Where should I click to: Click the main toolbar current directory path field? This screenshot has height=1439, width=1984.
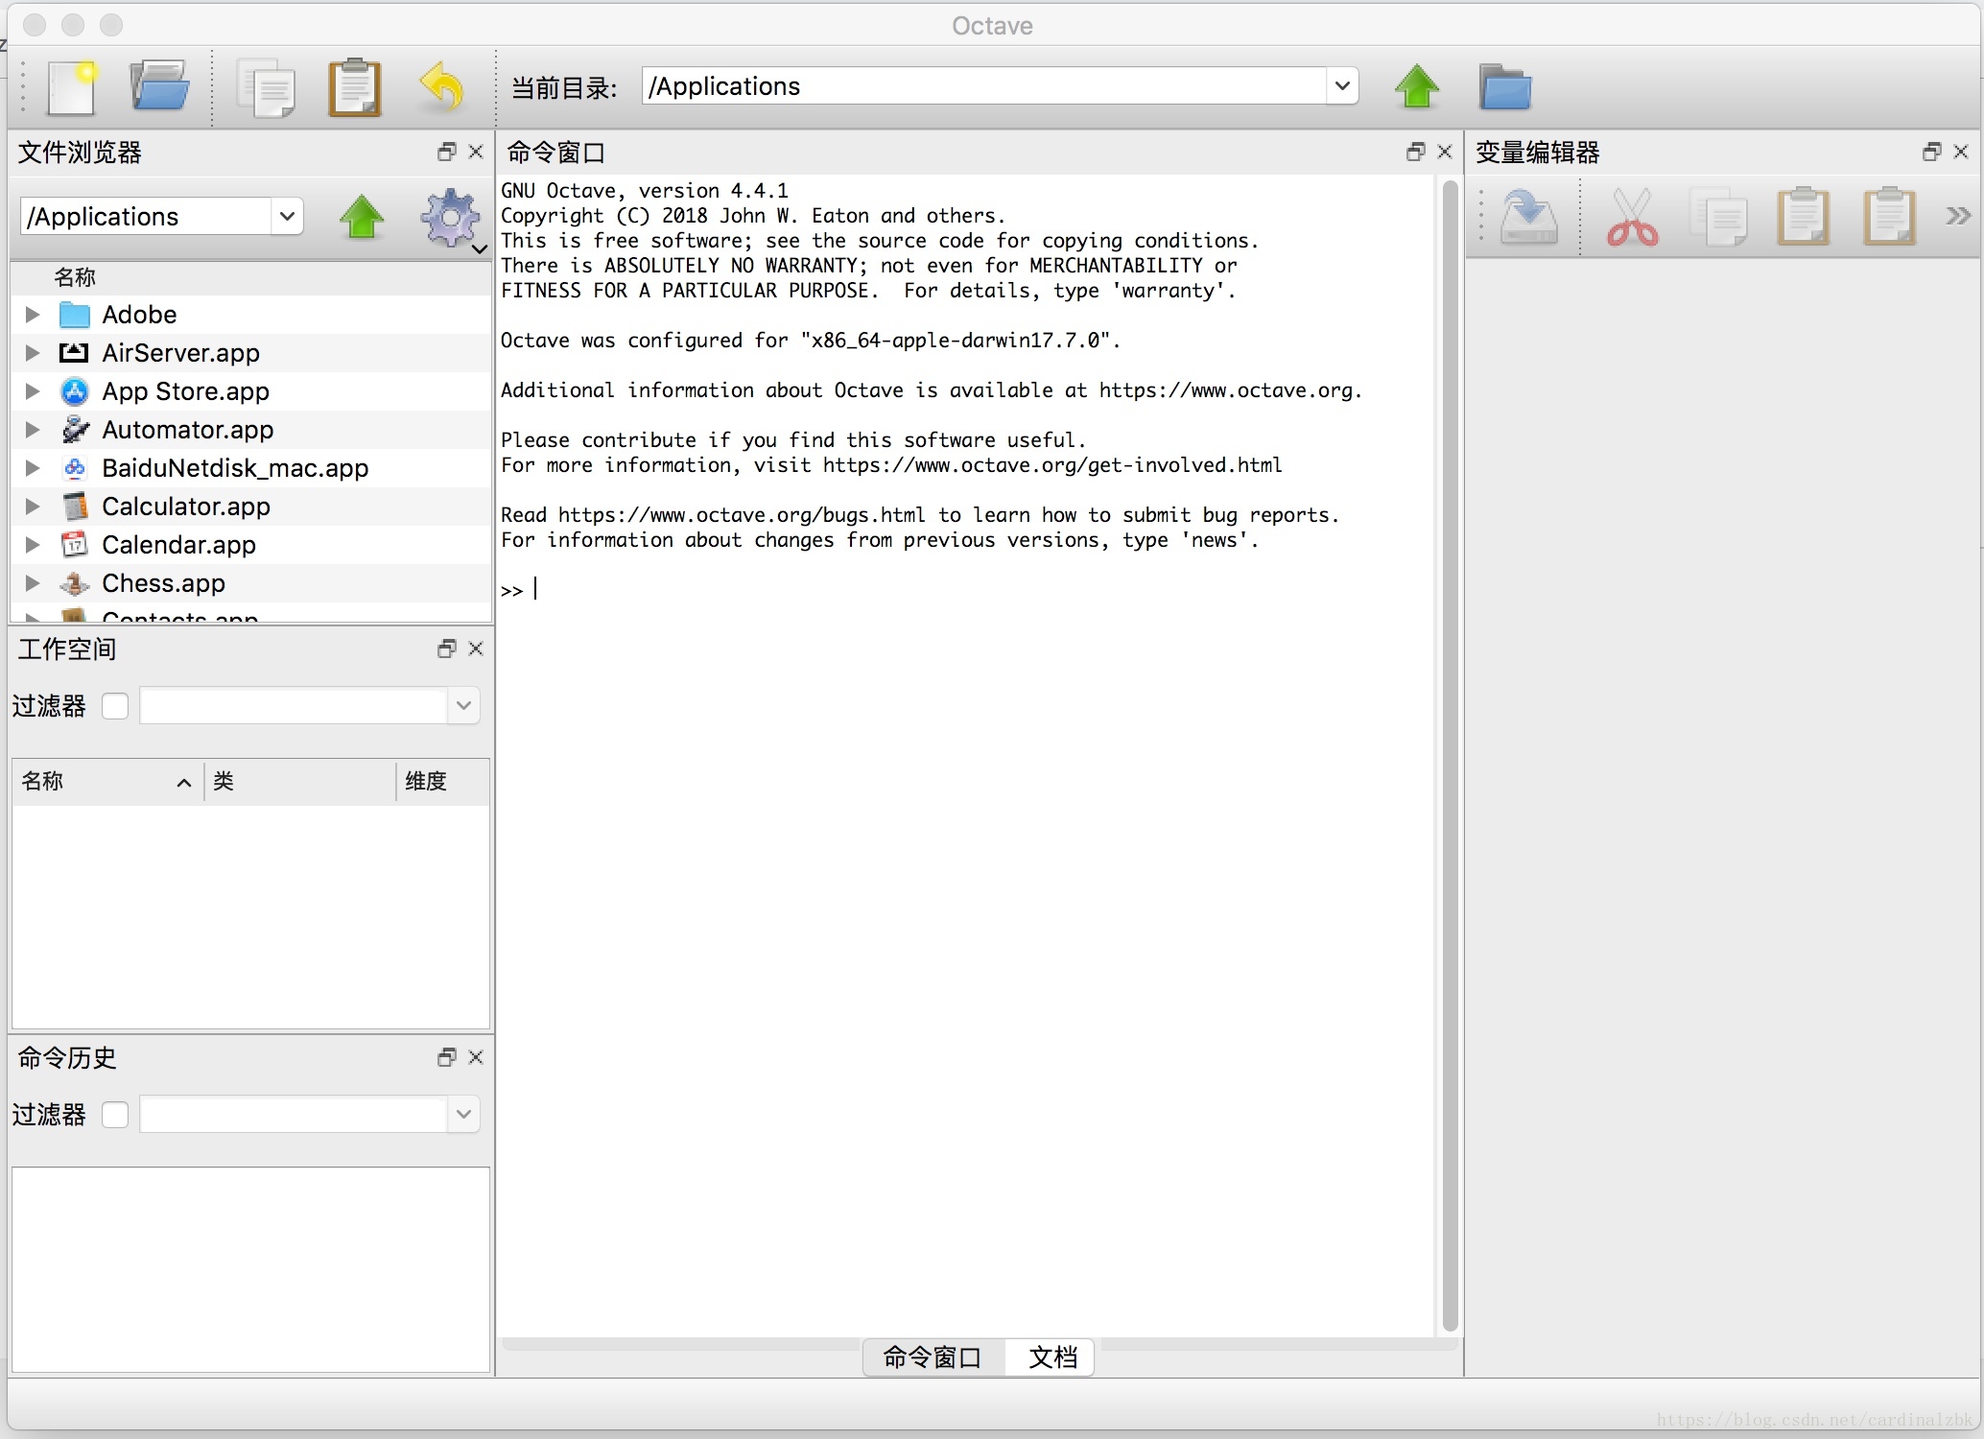point(985,86)
